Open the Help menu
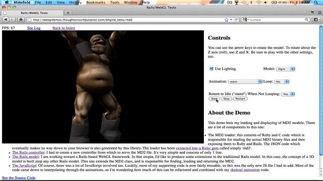The image size is (323, 181). [x=146, y=2]
